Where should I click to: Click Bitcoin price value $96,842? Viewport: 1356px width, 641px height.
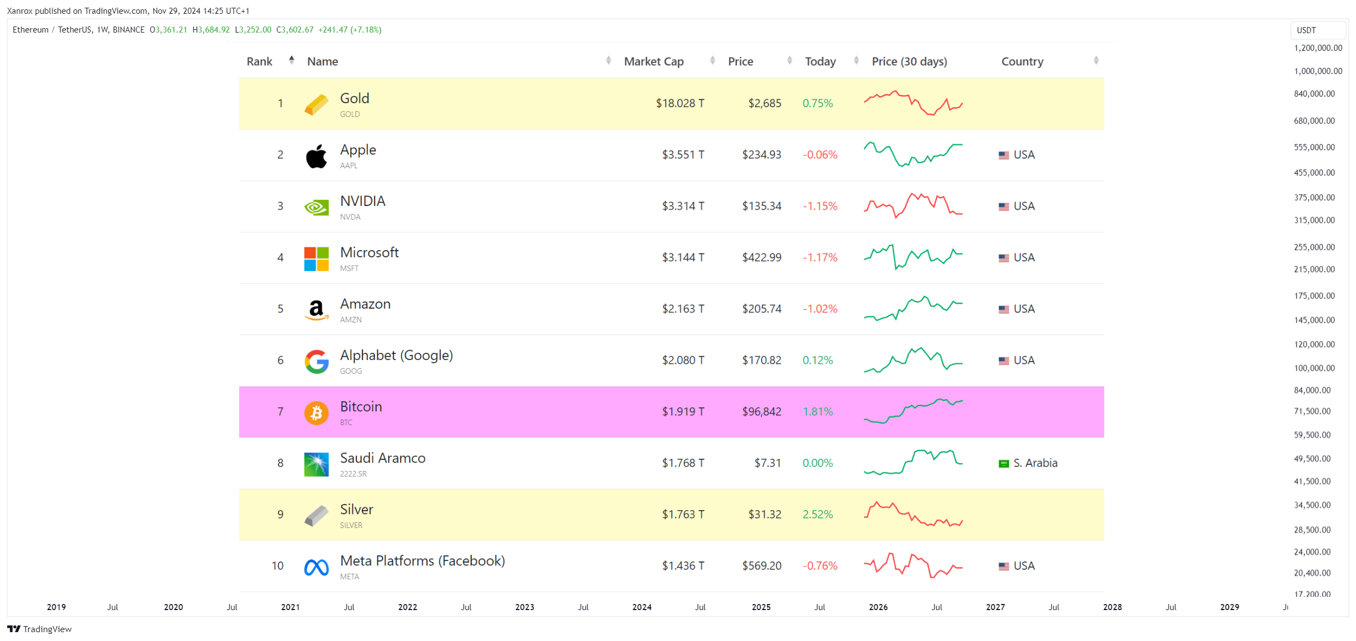[762, 411]
